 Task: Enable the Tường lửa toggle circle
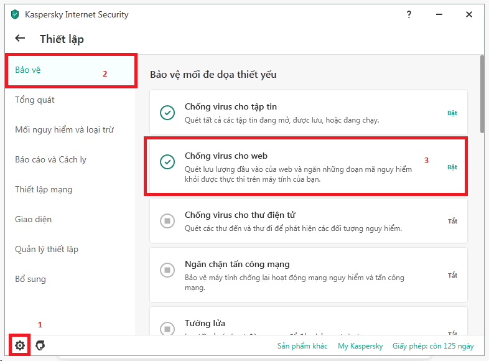167,329
